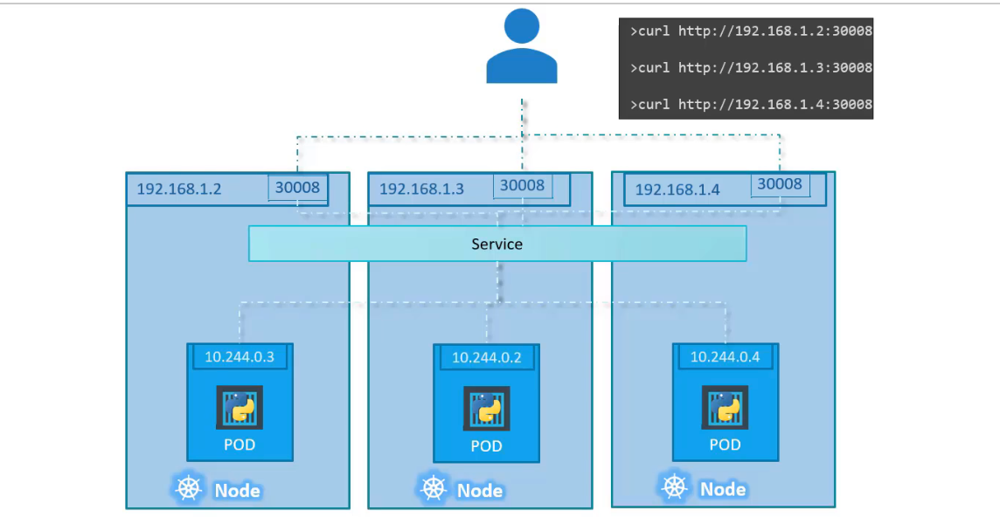The height and width of the screenshot is (517, 1000).
Task: Click port 30008 box on node 192.168.1.2
Action: pyautogui.click(x=297, y=187)
